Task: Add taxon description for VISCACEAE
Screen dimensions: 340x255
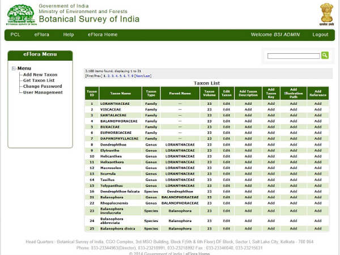Action: point(248,109)
